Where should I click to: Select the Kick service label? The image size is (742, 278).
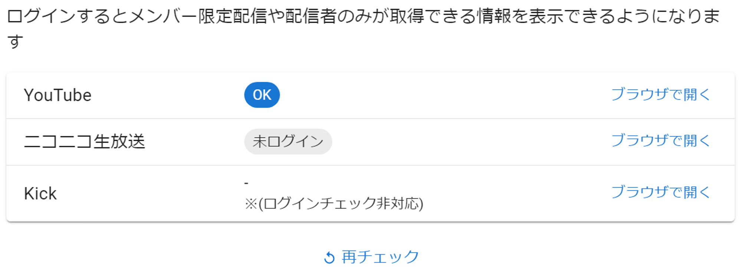coord(40,194)
